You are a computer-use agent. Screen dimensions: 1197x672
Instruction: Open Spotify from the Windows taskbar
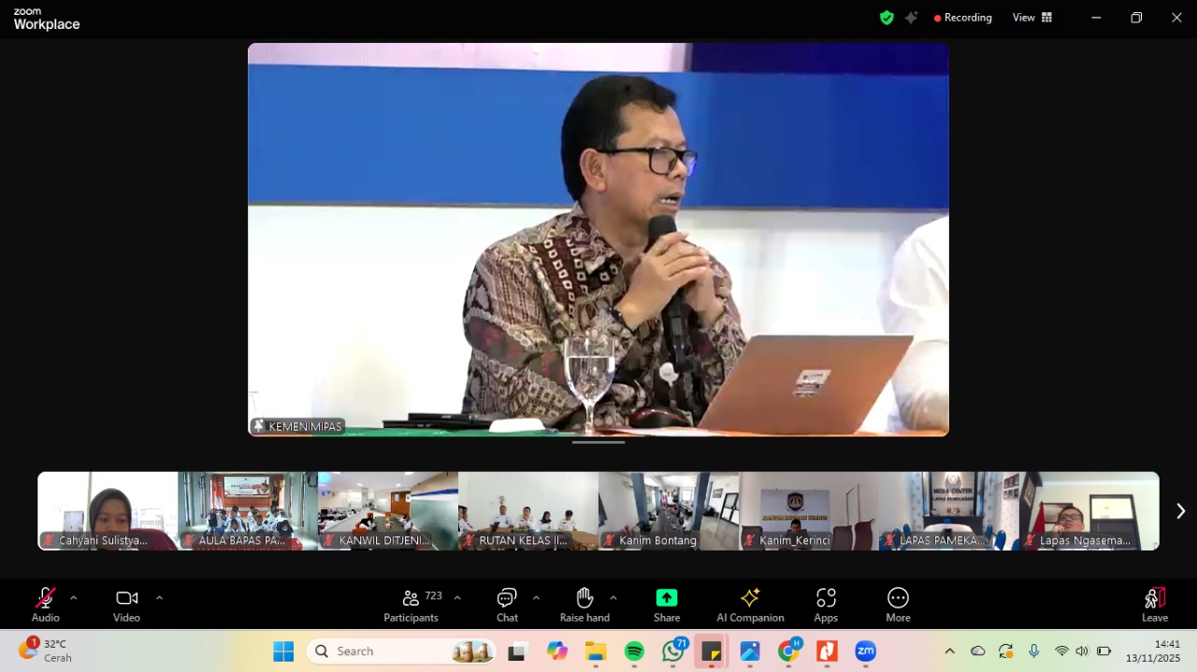point(634,651)
